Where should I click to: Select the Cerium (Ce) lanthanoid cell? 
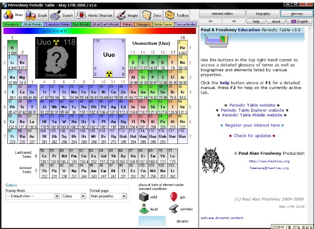(x=44, y=156)
